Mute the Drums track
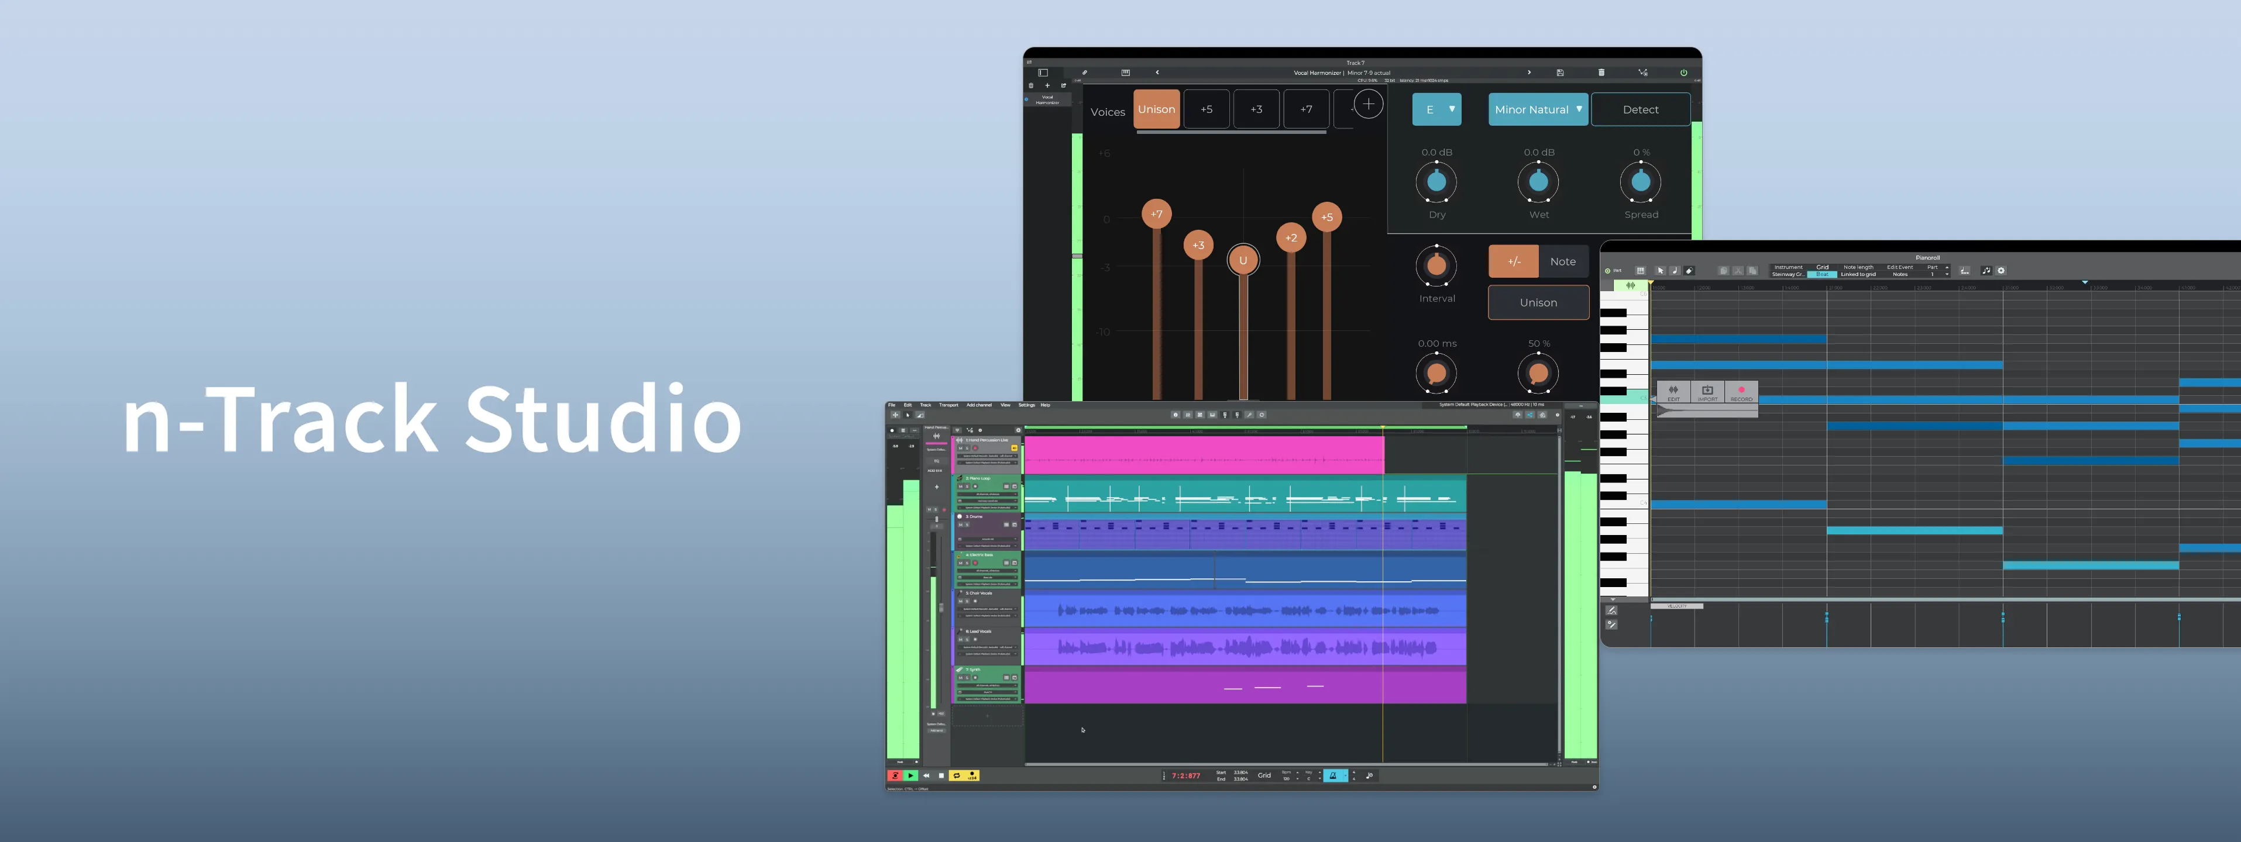This screenshot has height=842, width=2241. pyautogui.click(x=960, y=525)
